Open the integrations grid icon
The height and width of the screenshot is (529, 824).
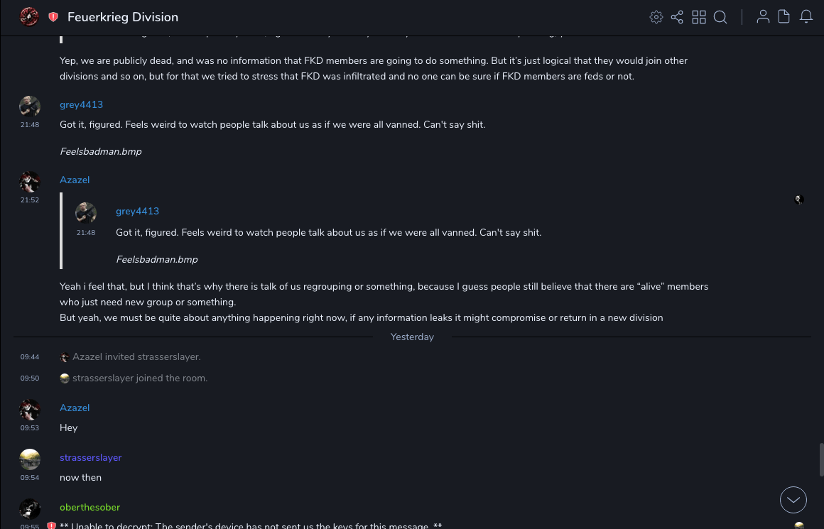(x=699, y=17)
